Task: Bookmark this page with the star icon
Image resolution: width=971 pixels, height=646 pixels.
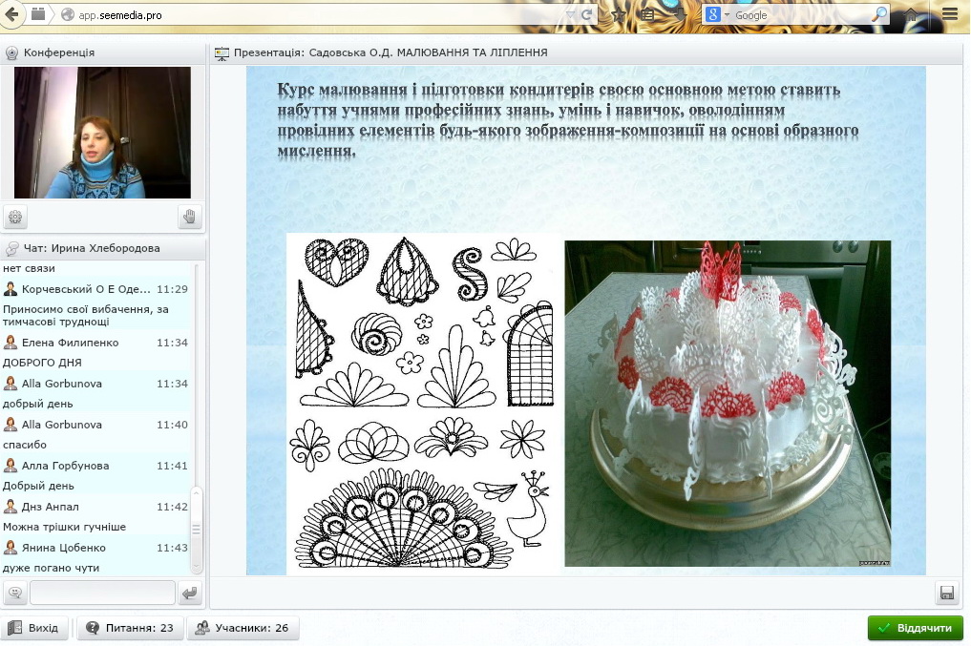Action: (619, 15)
